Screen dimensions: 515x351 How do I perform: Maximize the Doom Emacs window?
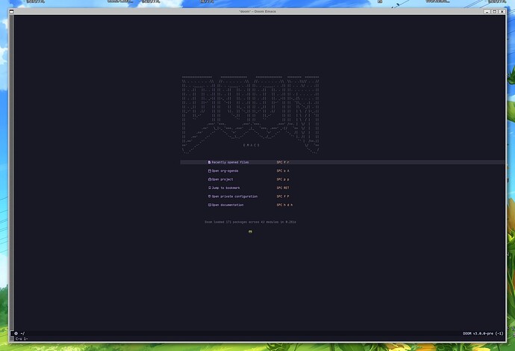point(494,11)
